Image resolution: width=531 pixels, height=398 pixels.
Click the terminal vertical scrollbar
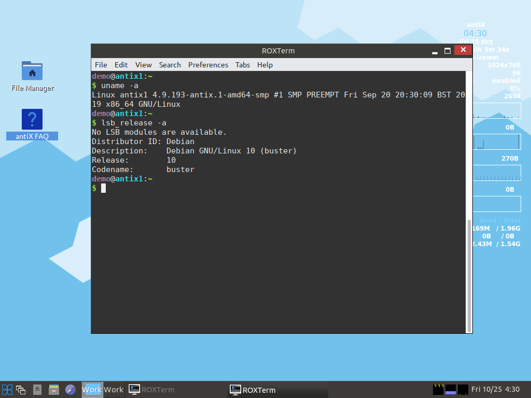pos(469,275)
